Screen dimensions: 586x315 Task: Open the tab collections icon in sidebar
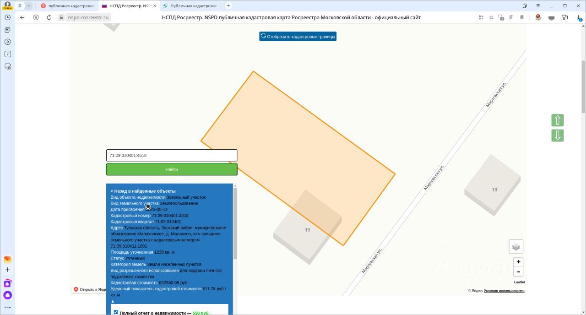pyautogui.click(x=7, y=29)
